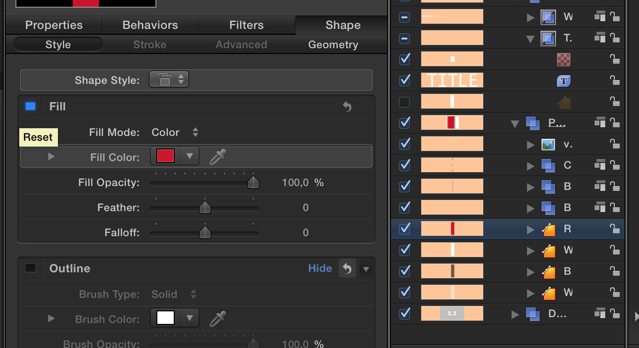Screen dimensions: 639x348
Task: Uncheck visibility of the TITLE layer
Action: point(405,80)
